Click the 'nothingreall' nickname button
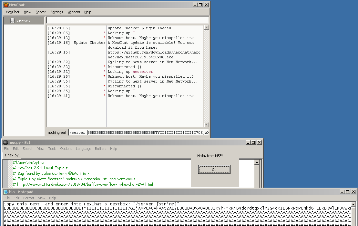This screenshot has width=358, height=226. [57, 133]
